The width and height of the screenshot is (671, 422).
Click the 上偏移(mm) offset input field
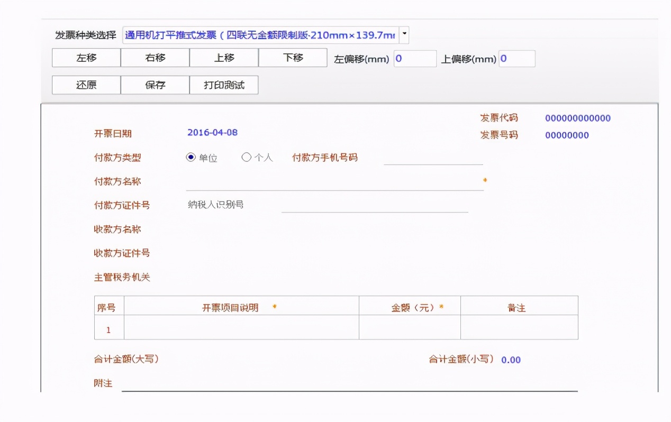(x=517, y=59)
